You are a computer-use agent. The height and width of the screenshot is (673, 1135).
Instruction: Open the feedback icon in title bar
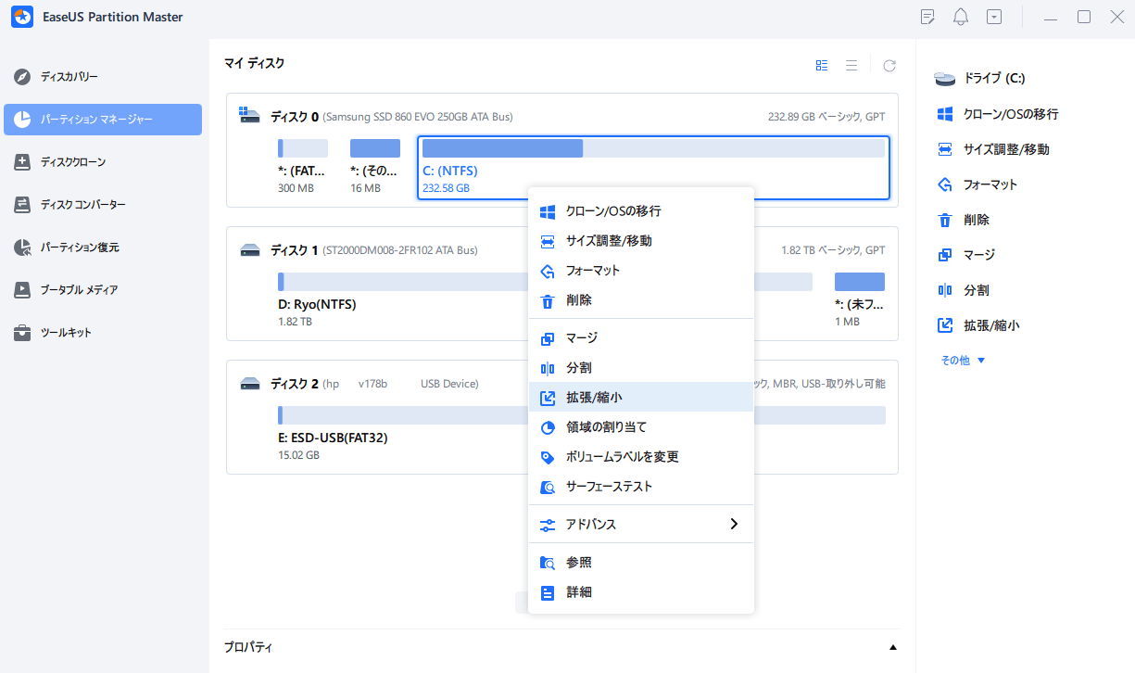(x=927, y=16)
